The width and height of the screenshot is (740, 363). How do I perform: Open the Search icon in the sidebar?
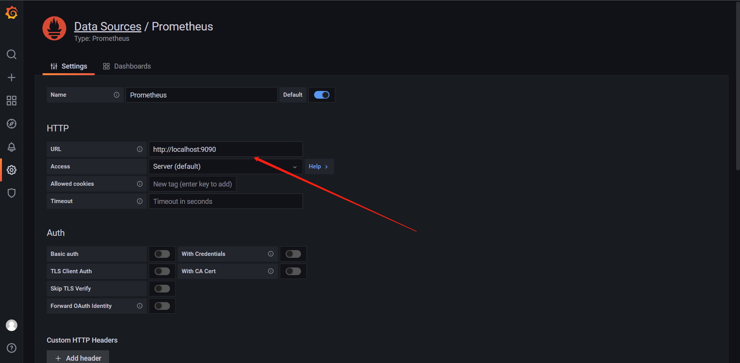(x=12, y=54)
